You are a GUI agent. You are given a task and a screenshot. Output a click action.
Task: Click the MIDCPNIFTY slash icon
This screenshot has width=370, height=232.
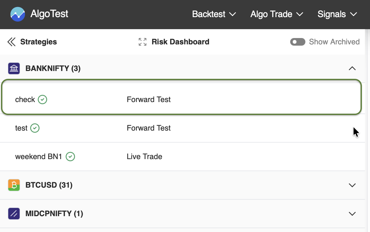point(14,214)
